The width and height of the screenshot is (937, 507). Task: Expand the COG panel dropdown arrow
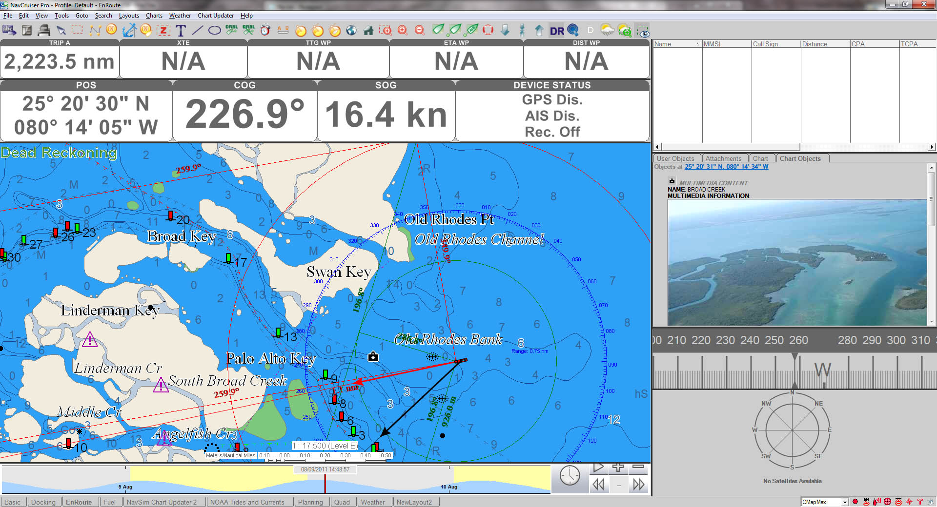point(316,82)
